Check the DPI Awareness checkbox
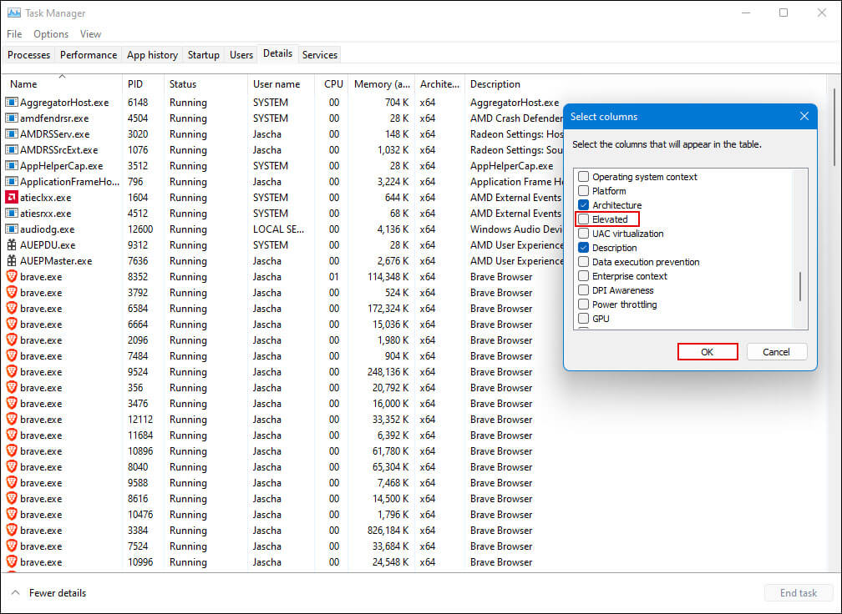 click(583, 290)
